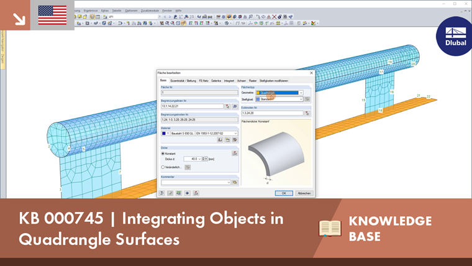Open the Raster tab

coord(253,81)
